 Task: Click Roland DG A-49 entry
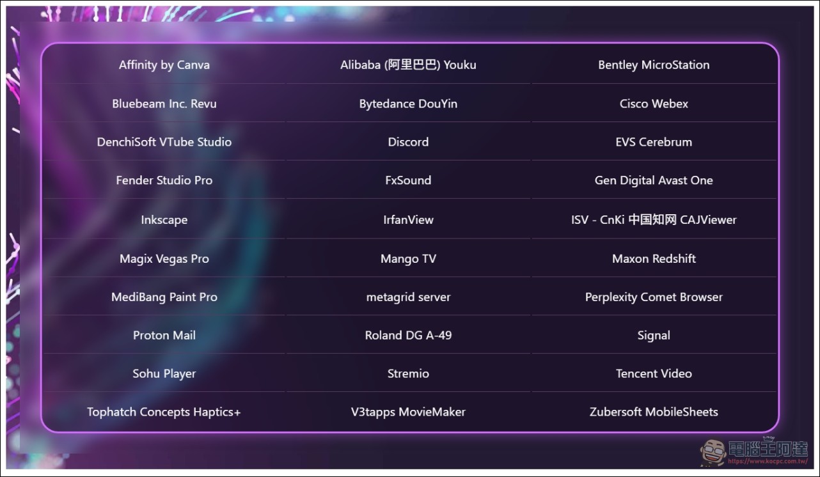[408, 335]
